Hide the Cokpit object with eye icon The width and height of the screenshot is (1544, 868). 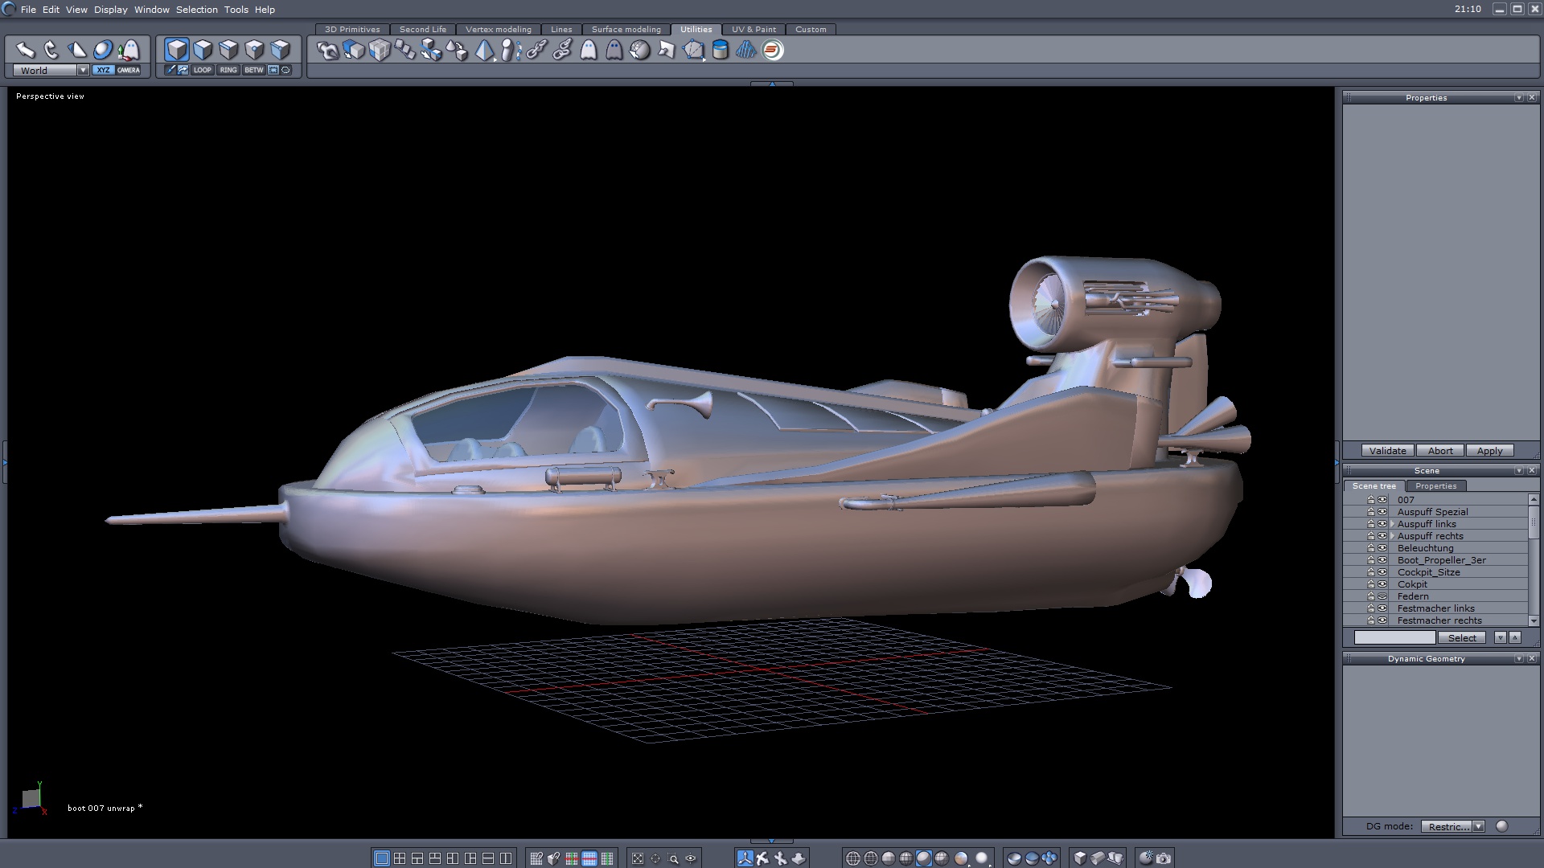click(1382, 584)
